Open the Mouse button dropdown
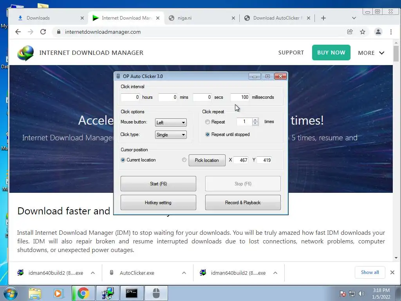 pos(171,122)
